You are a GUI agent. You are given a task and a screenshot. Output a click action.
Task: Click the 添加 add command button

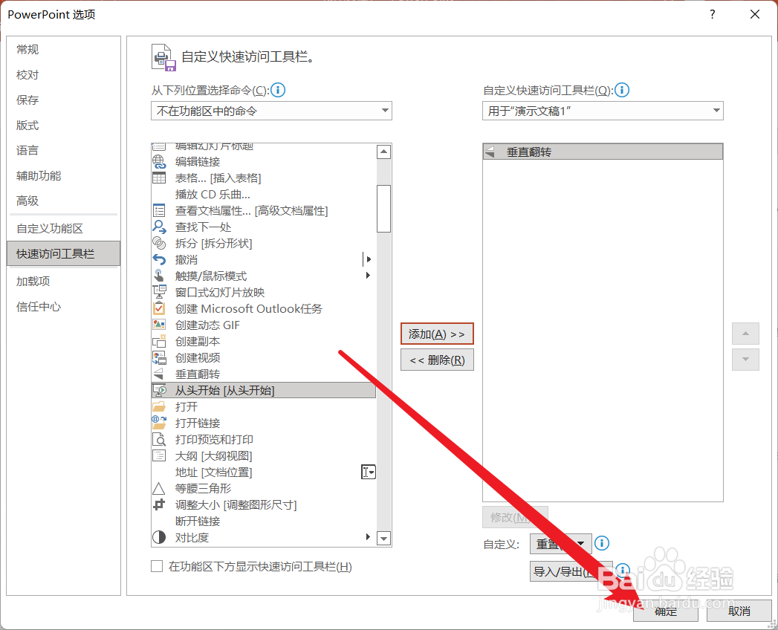click(x=436, y=334)
